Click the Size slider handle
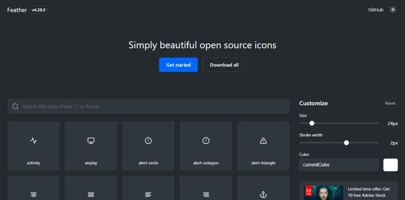This screenshot has height=200, width=405. pos(312,123)
